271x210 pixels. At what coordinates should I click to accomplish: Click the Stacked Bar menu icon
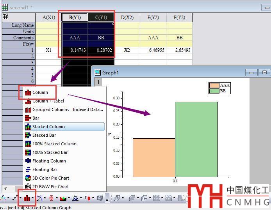pyautogui.click(x=28, y=135)
